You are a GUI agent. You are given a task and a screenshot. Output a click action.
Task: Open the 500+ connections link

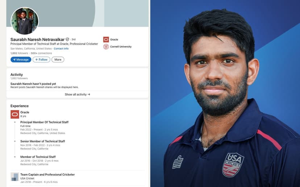[x=41, y=53]
